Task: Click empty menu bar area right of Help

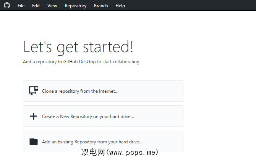Action: (191, 6)
